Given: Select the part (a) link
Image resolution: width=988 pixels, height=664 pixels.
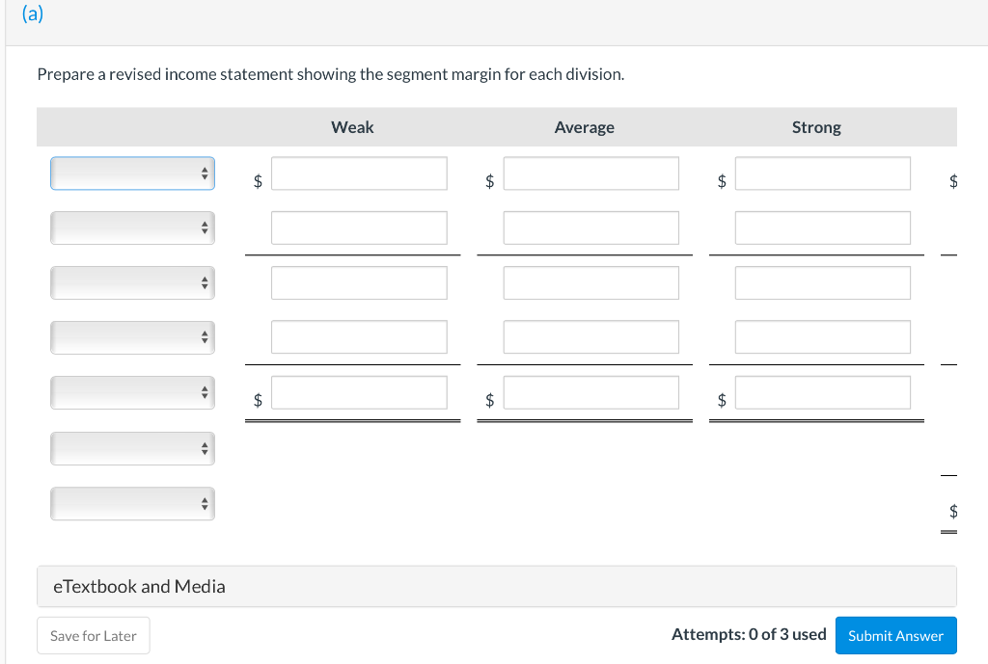Looking at the screenshot, I should coord(34,14).
